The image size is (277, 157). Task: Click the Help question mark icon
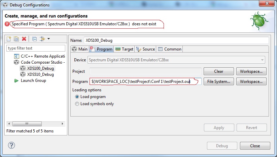click(x=11, y=145)
